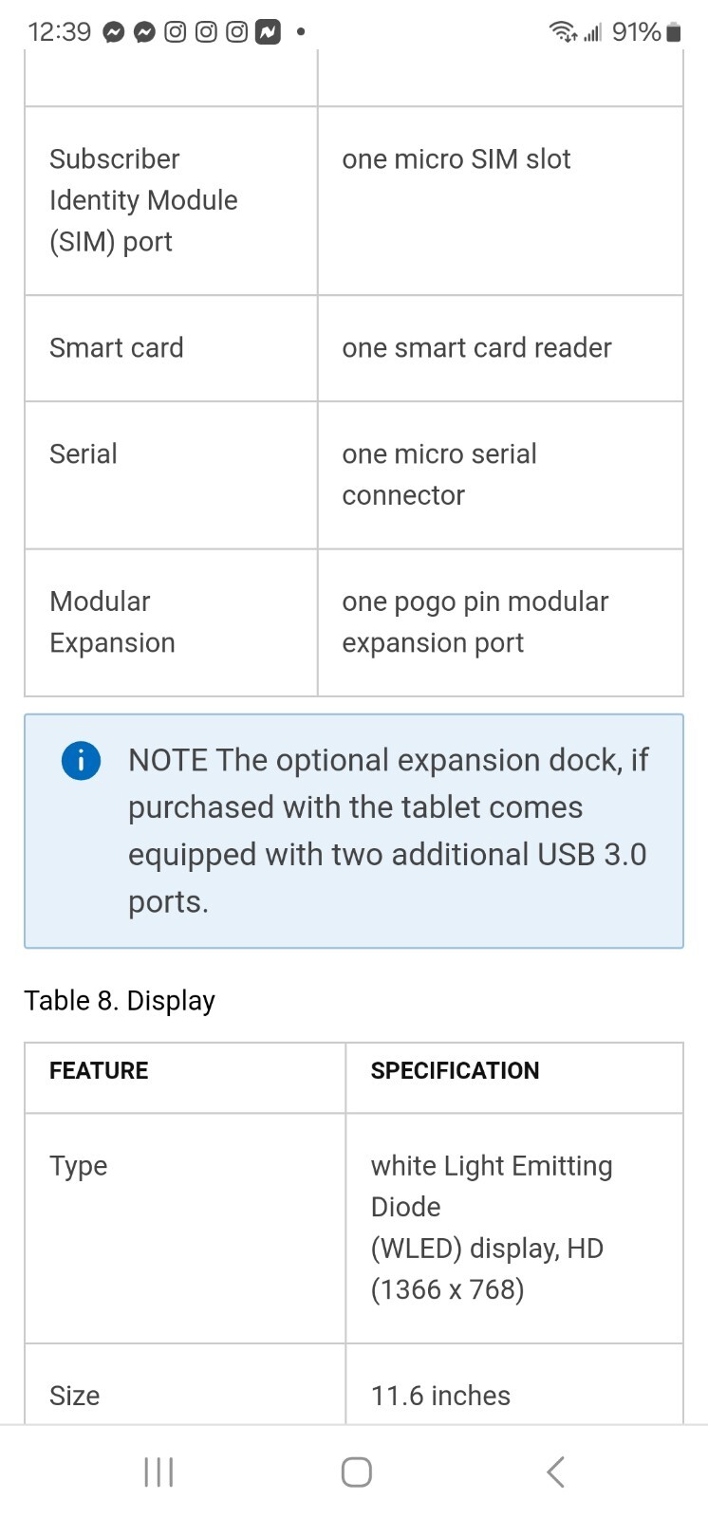Tap the Wi-Fi status icon

coord(563,32)
